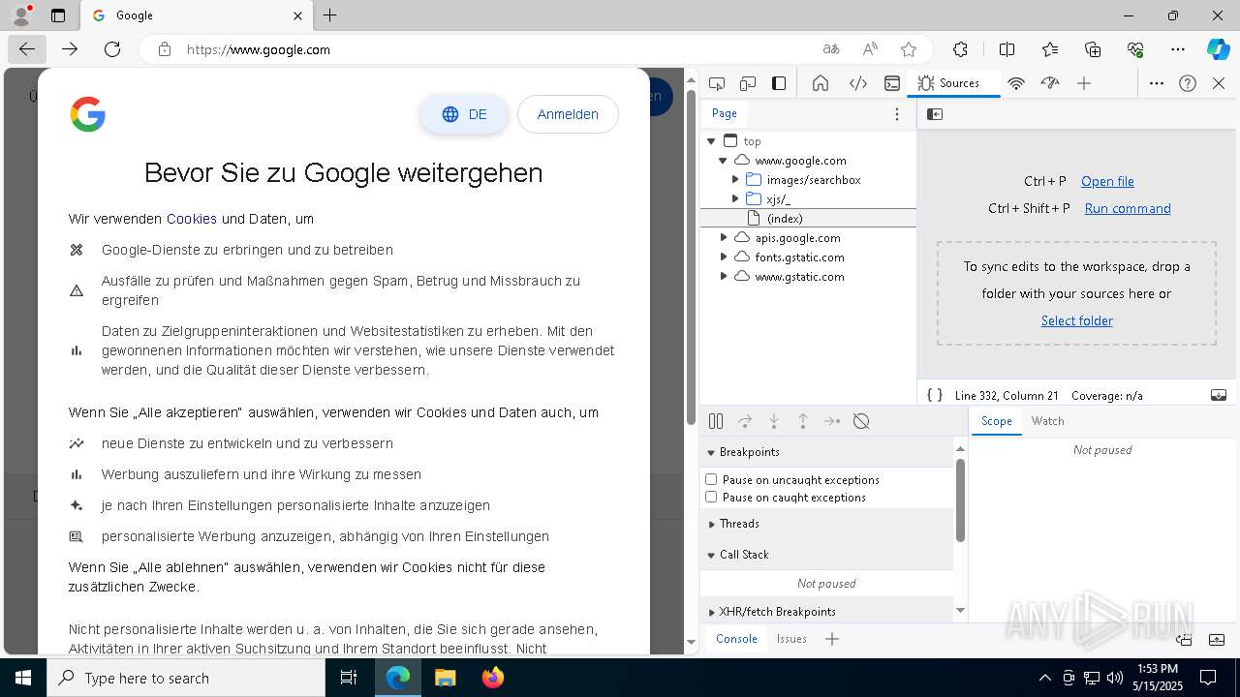Enable Pause on caught exceptions
Screen dimensions: 1240x697
(x=711, y=497)
